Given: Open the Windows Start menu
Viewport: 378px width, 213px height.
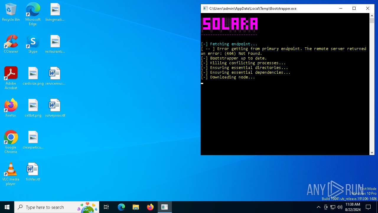Looking at the screenshot, I should pos(7,207).
